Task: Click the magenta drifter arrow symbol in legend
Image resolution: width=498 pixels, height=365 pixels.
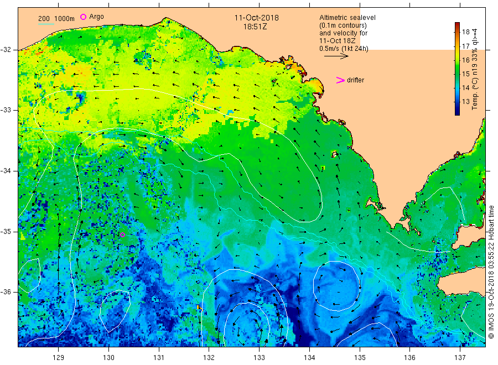Action: (x=340, y=80)
